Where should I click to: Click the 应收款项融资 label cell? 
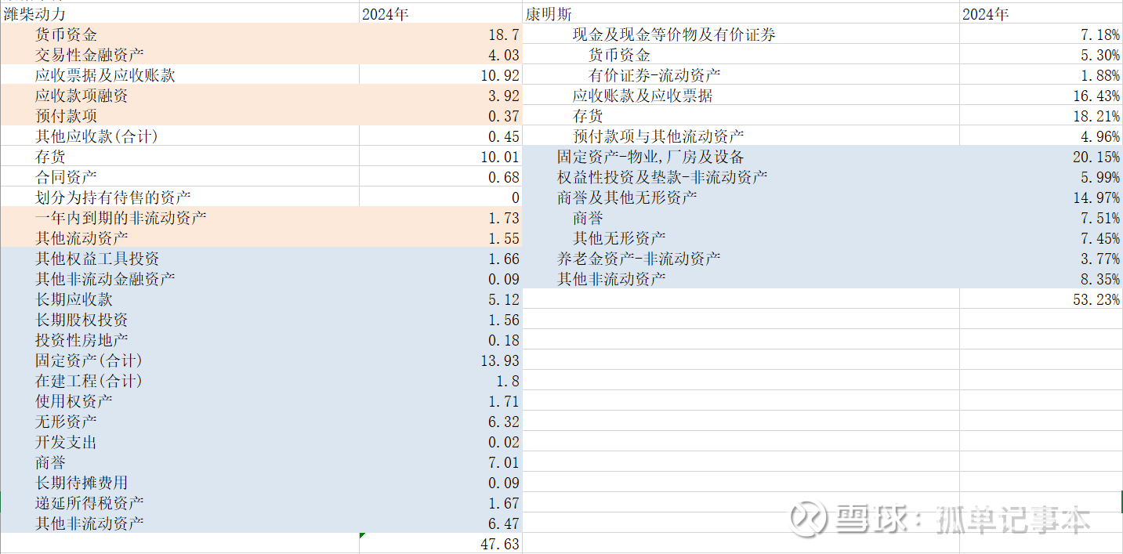pos(179,96)
